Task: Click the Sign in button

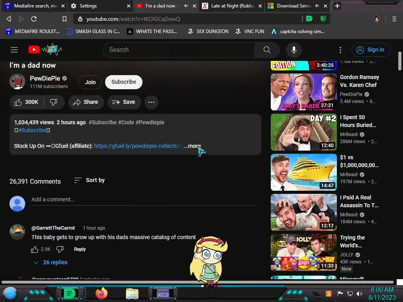Action: point(371,50)
